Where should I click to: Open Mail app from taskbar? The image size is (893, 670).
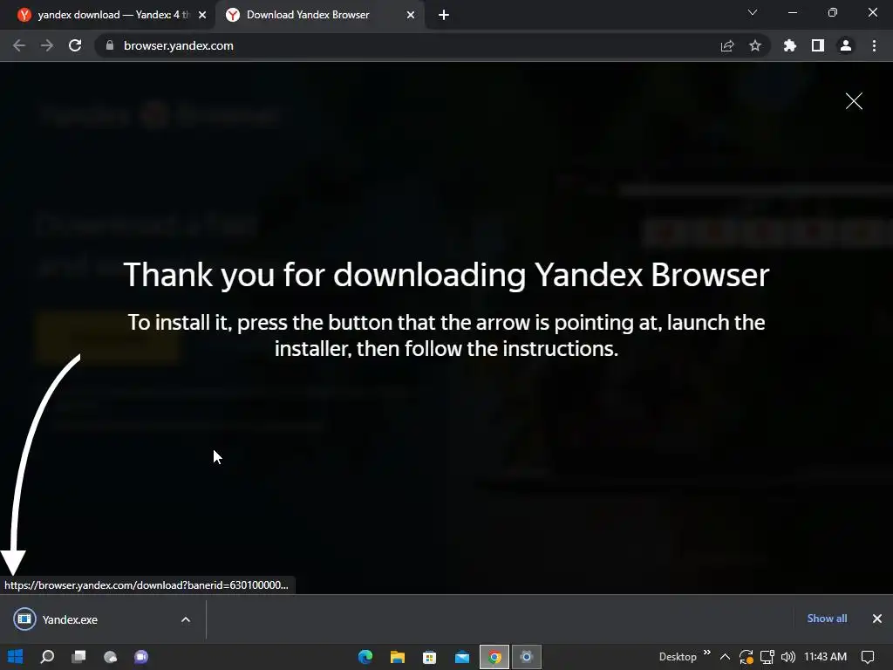(x=462, y=657)
